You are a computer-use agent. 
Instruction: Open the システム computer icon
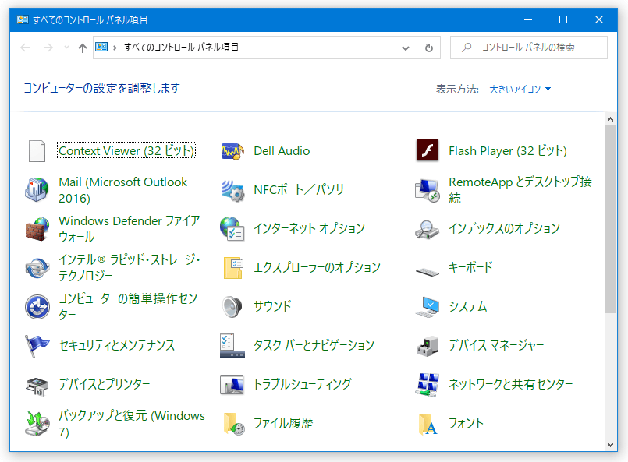click(x=428, y=307)
